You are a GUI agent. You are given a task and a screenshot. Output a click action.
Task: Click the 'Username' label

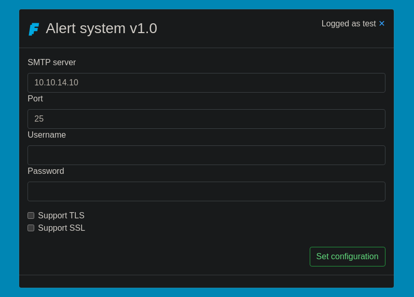click(x=47, y=135)
